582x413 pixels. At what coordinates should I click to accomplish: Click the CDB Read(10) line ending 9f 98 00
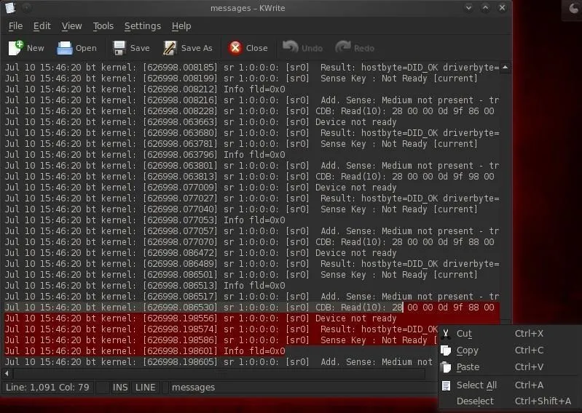click(249, 176)
